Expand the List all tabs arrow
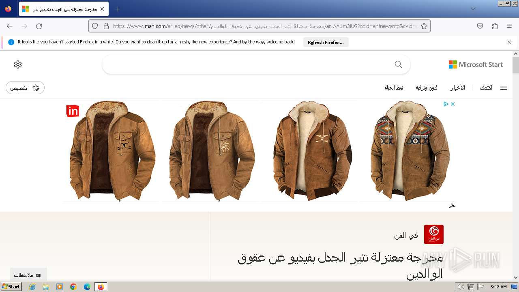 tap(473, 9)
